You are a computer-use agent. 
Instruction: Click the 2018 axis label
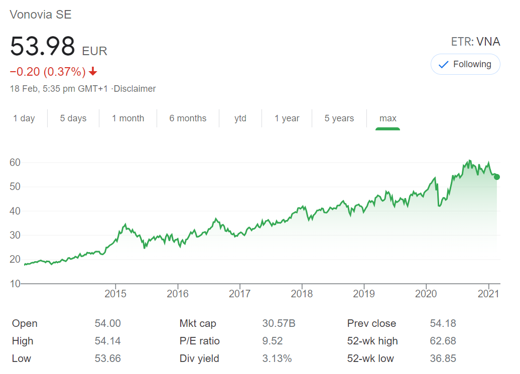[x=302, y=293]
